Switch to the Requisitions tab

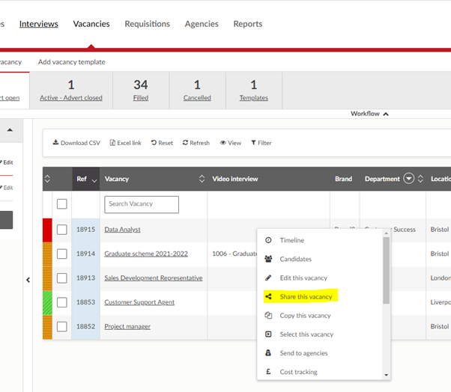(147, 24)
